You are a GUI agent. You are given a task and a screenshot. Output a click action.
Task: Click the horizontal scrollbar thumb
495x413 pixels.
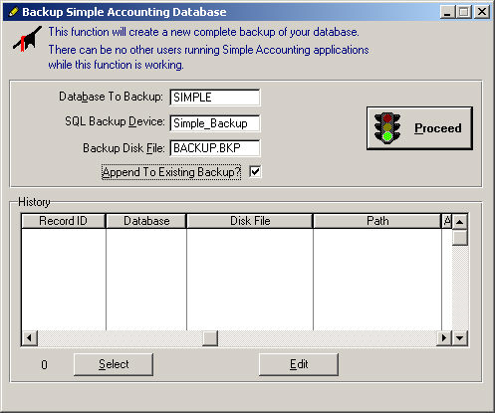(210, 338)
